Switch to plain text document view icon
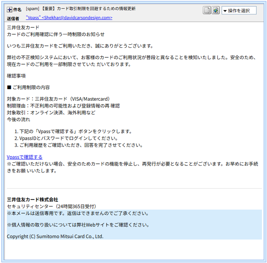 (207, 10)
